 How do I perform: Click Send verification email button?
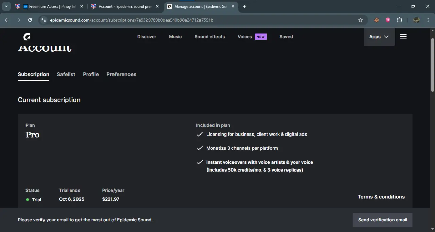[x=383, y=220]
